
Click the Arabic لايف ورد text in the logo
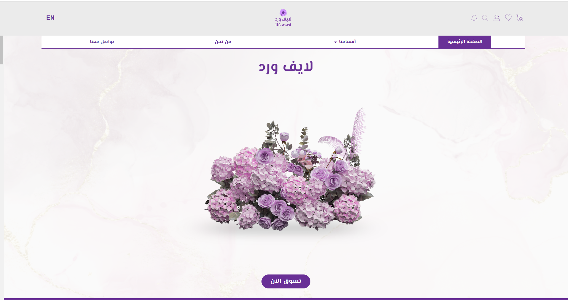point(283,20)
